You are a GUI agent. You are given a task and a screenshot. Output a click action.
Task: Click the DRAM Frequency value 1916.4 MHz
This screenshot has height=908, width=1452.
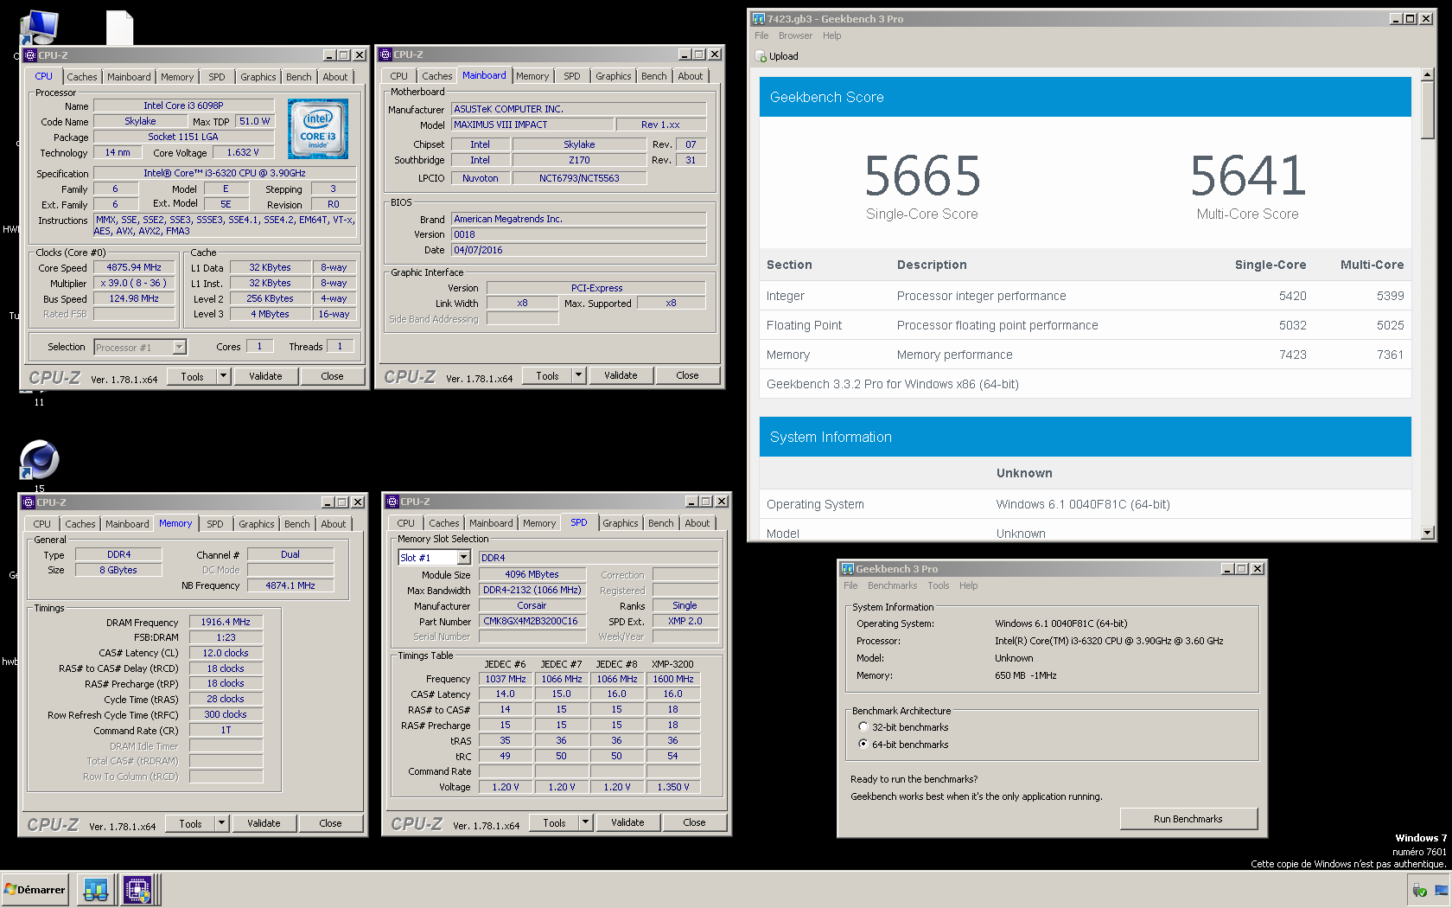(226, 622)
